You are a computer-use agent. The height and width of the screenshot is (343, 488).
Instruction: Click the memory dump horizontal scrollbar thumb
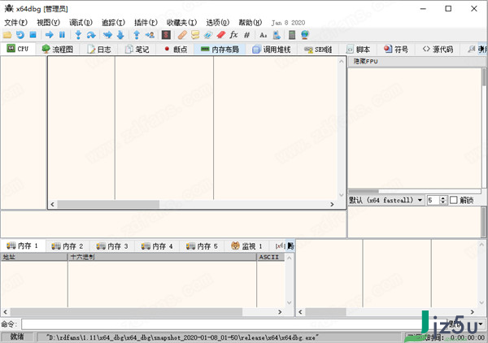click(x=126, y=311)
